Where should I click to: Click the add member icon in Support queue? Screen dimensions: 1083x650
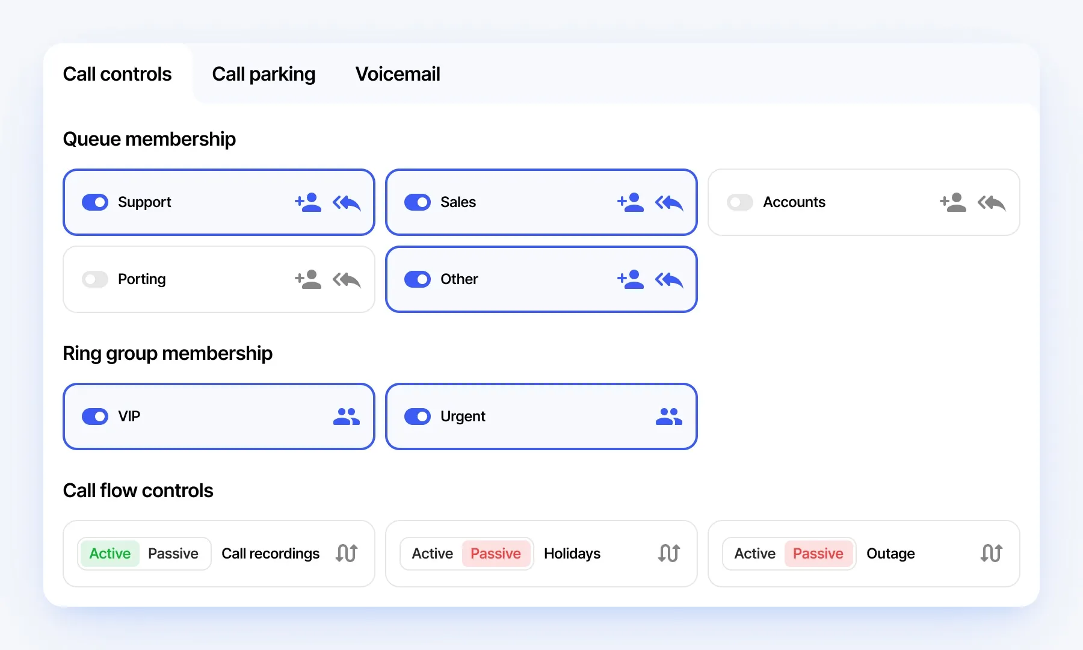tap(308, 202)
